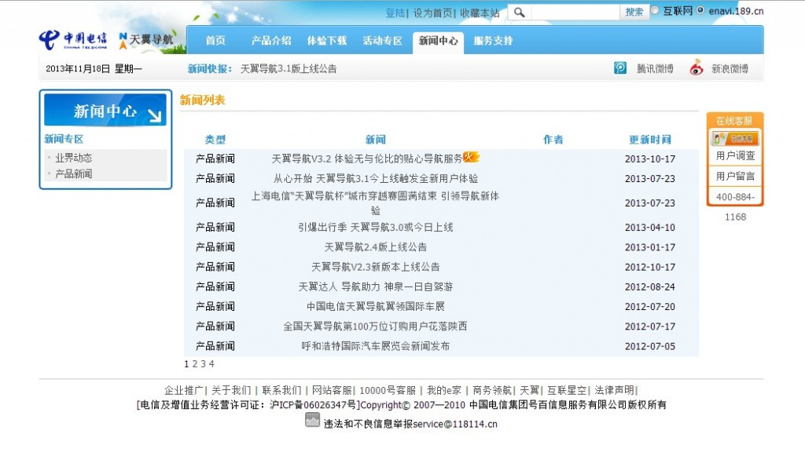This screenshot has width=805, height=467.
Task: Click the 沪ICP备06026347号 license text
Action: [x=313, y=405]
